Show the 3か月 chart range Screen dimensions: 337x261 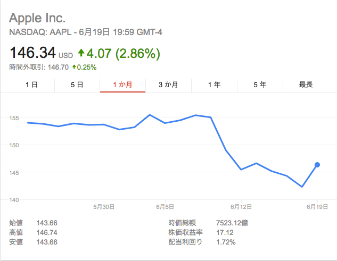[168, 85]
